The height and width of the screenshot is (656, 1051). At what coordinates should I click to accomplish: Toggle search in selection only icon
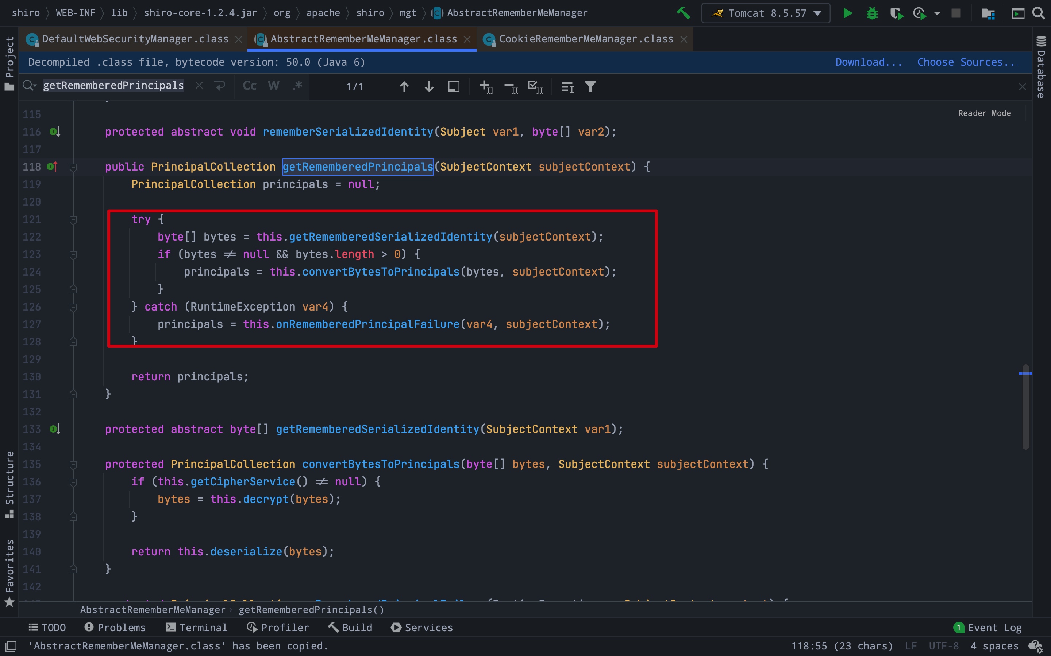coord(454,87)
